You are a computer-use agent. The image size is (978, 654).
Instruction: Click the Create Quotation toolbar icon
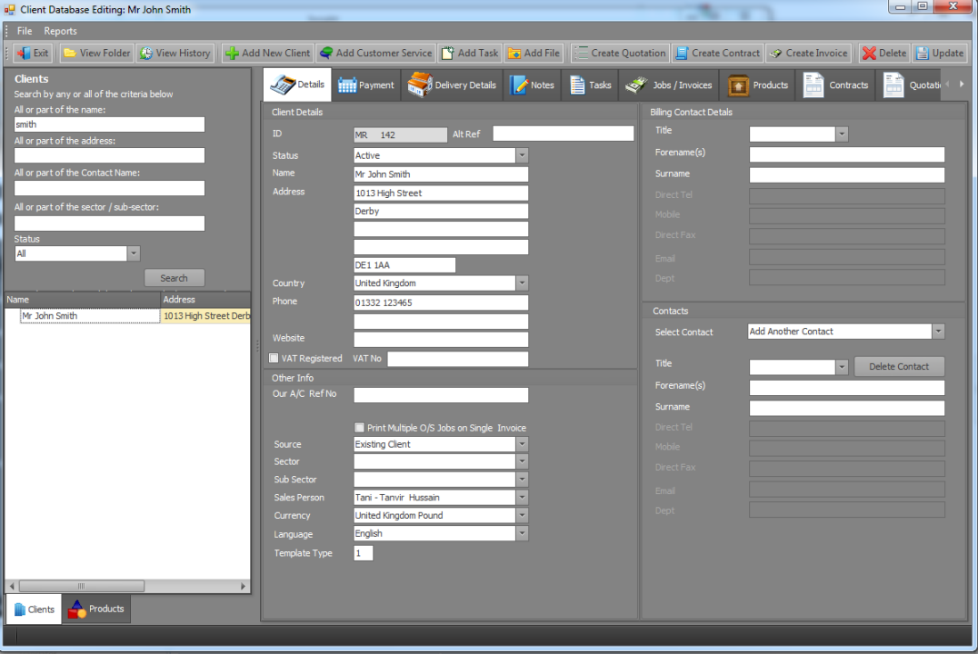pos(581,54)
